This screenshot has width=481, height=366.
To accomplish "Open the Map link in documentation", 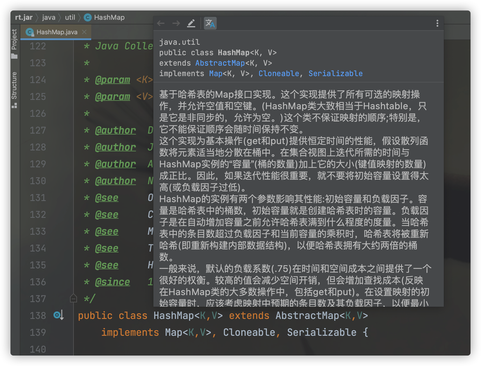I will pos(216,73).
